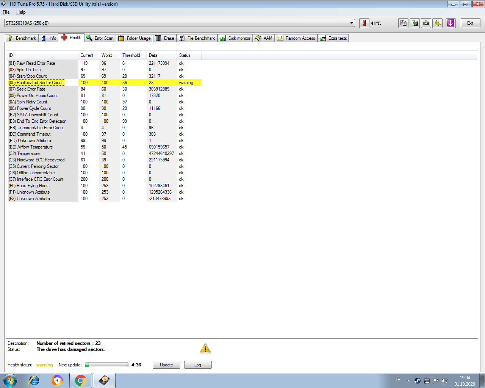This screenshot has width=485, height=388.
Task: Click the Data column header
Action: click(x=162, y=55)
